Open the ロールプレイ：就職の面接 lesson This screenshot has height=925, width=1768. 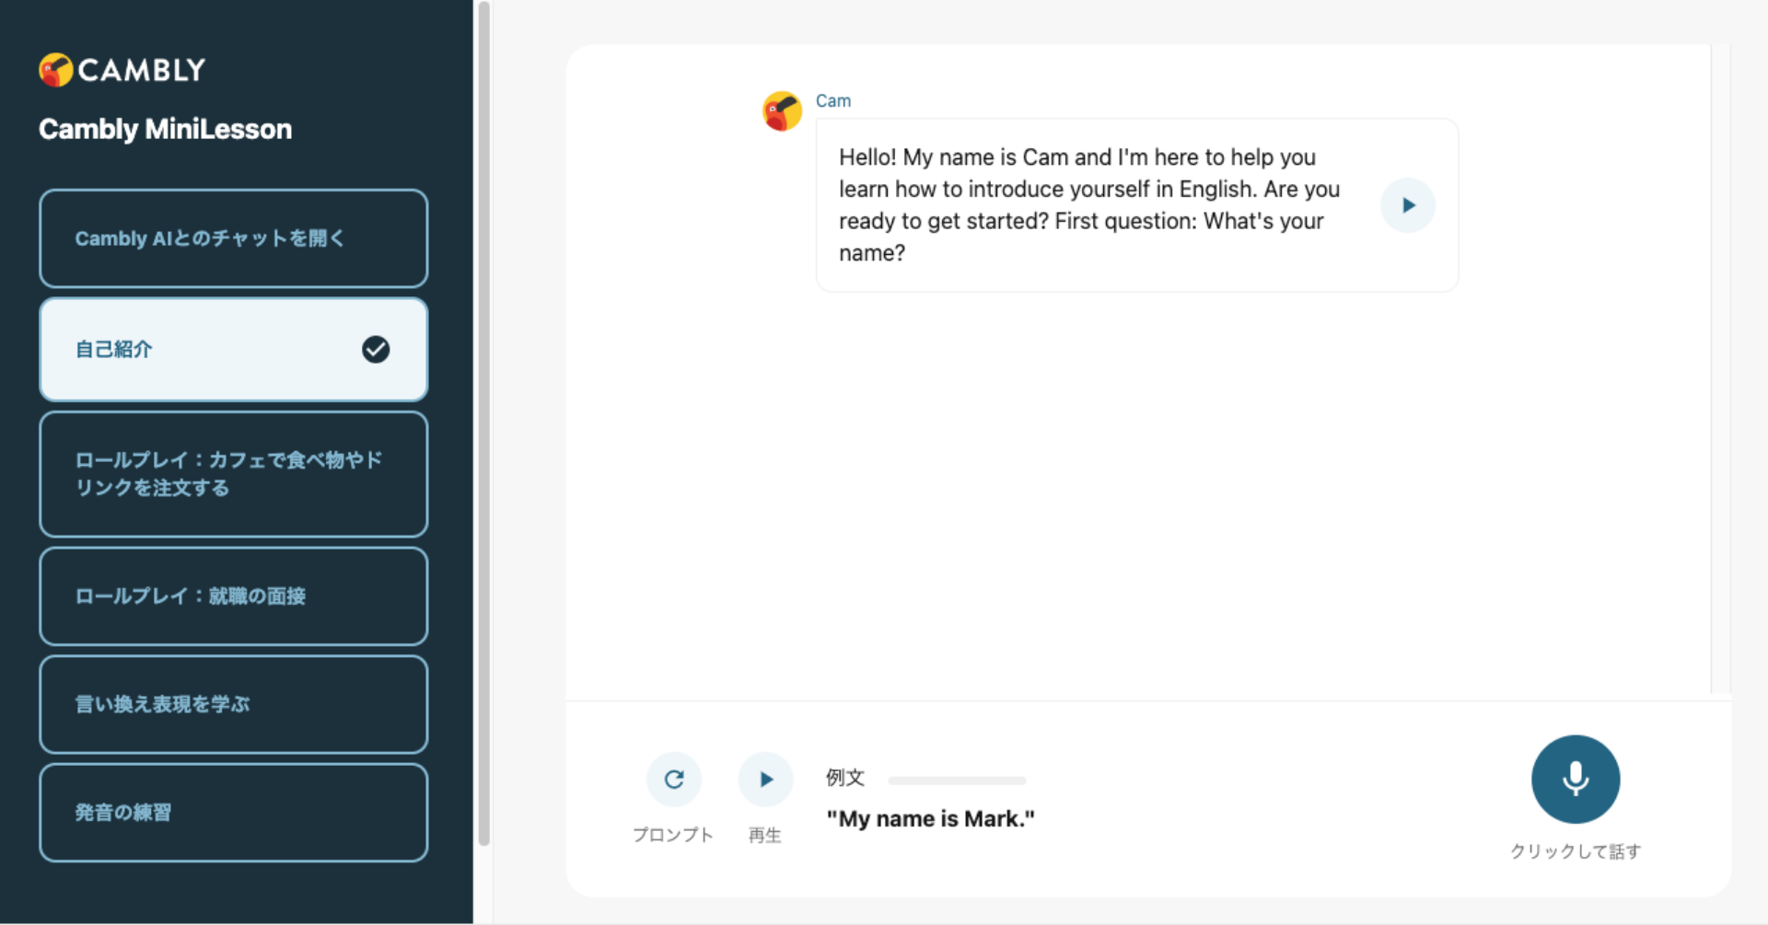tap(233, 595)
